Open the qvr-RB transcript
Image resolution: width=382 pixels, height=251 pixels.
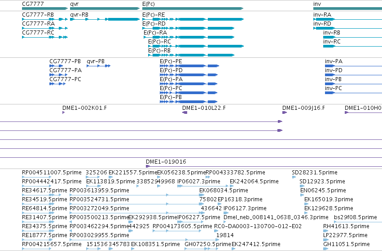105,19
